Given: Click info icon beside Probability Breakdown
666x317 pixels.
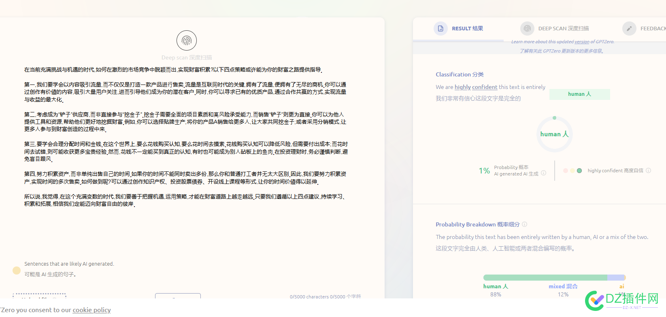Looking at the screenshot, I should [524, 224].
